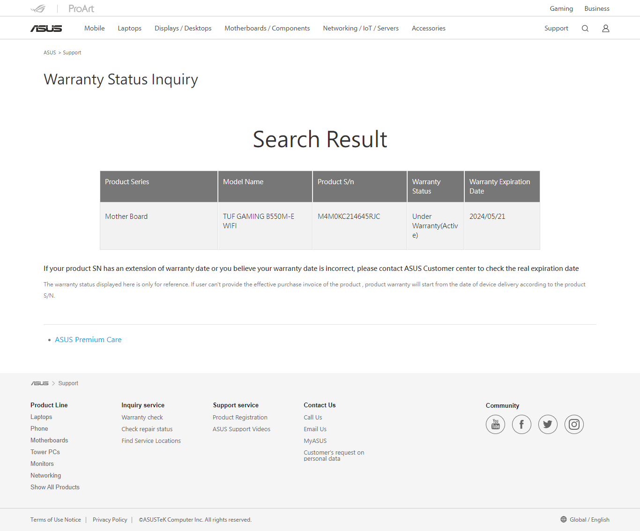Click the Warranty Status Inquiry heading

click(x=121, y=80)
